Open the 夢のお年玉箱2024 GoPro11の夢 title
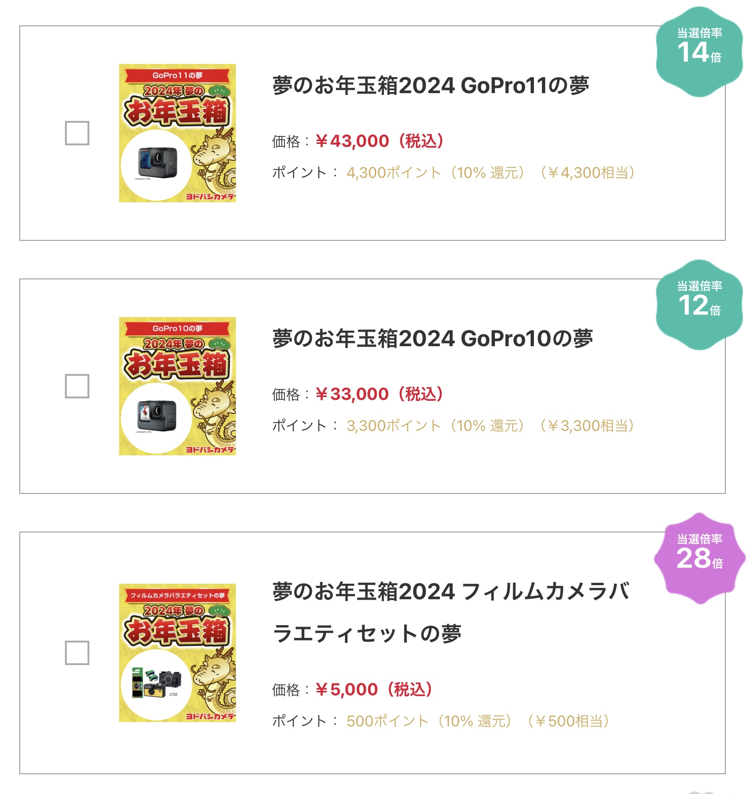Viewport: 755px width, 794px height. [430, 86]
